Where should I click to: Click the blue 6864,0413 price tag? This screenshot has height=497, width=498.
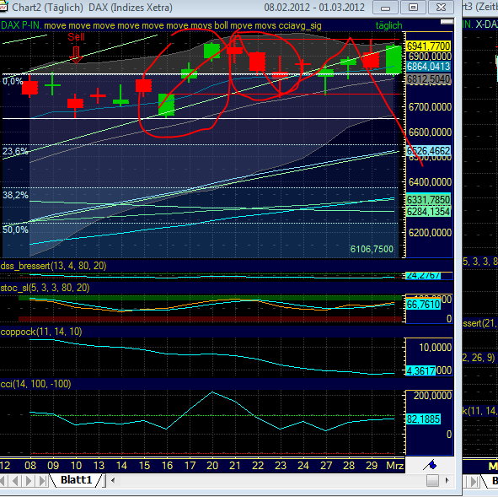pyautogui.click(x=428, y=67)
